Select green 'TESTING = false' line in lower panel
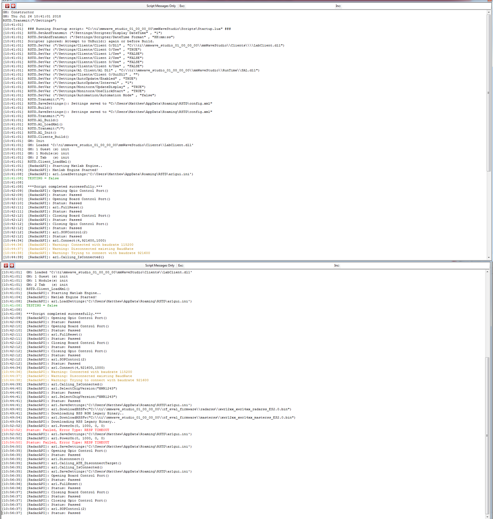493x519 pixels. pos(30,305)
